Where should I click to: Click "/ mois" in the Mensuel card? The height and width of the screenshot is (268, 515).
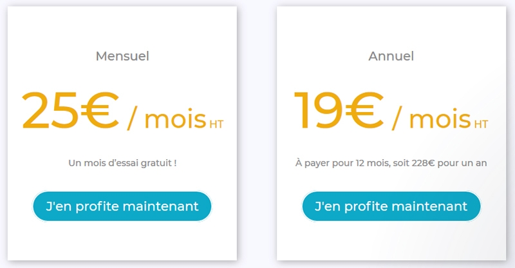tap(167, 119)
